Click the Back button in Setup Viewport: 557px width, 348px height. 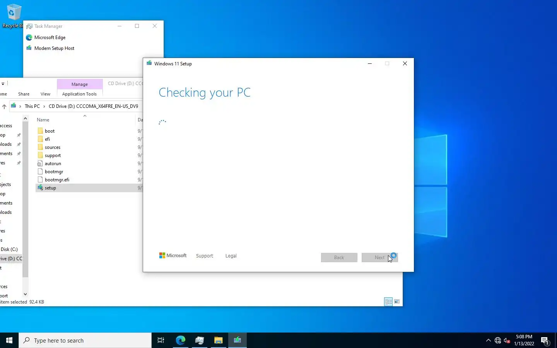[339, 258]
